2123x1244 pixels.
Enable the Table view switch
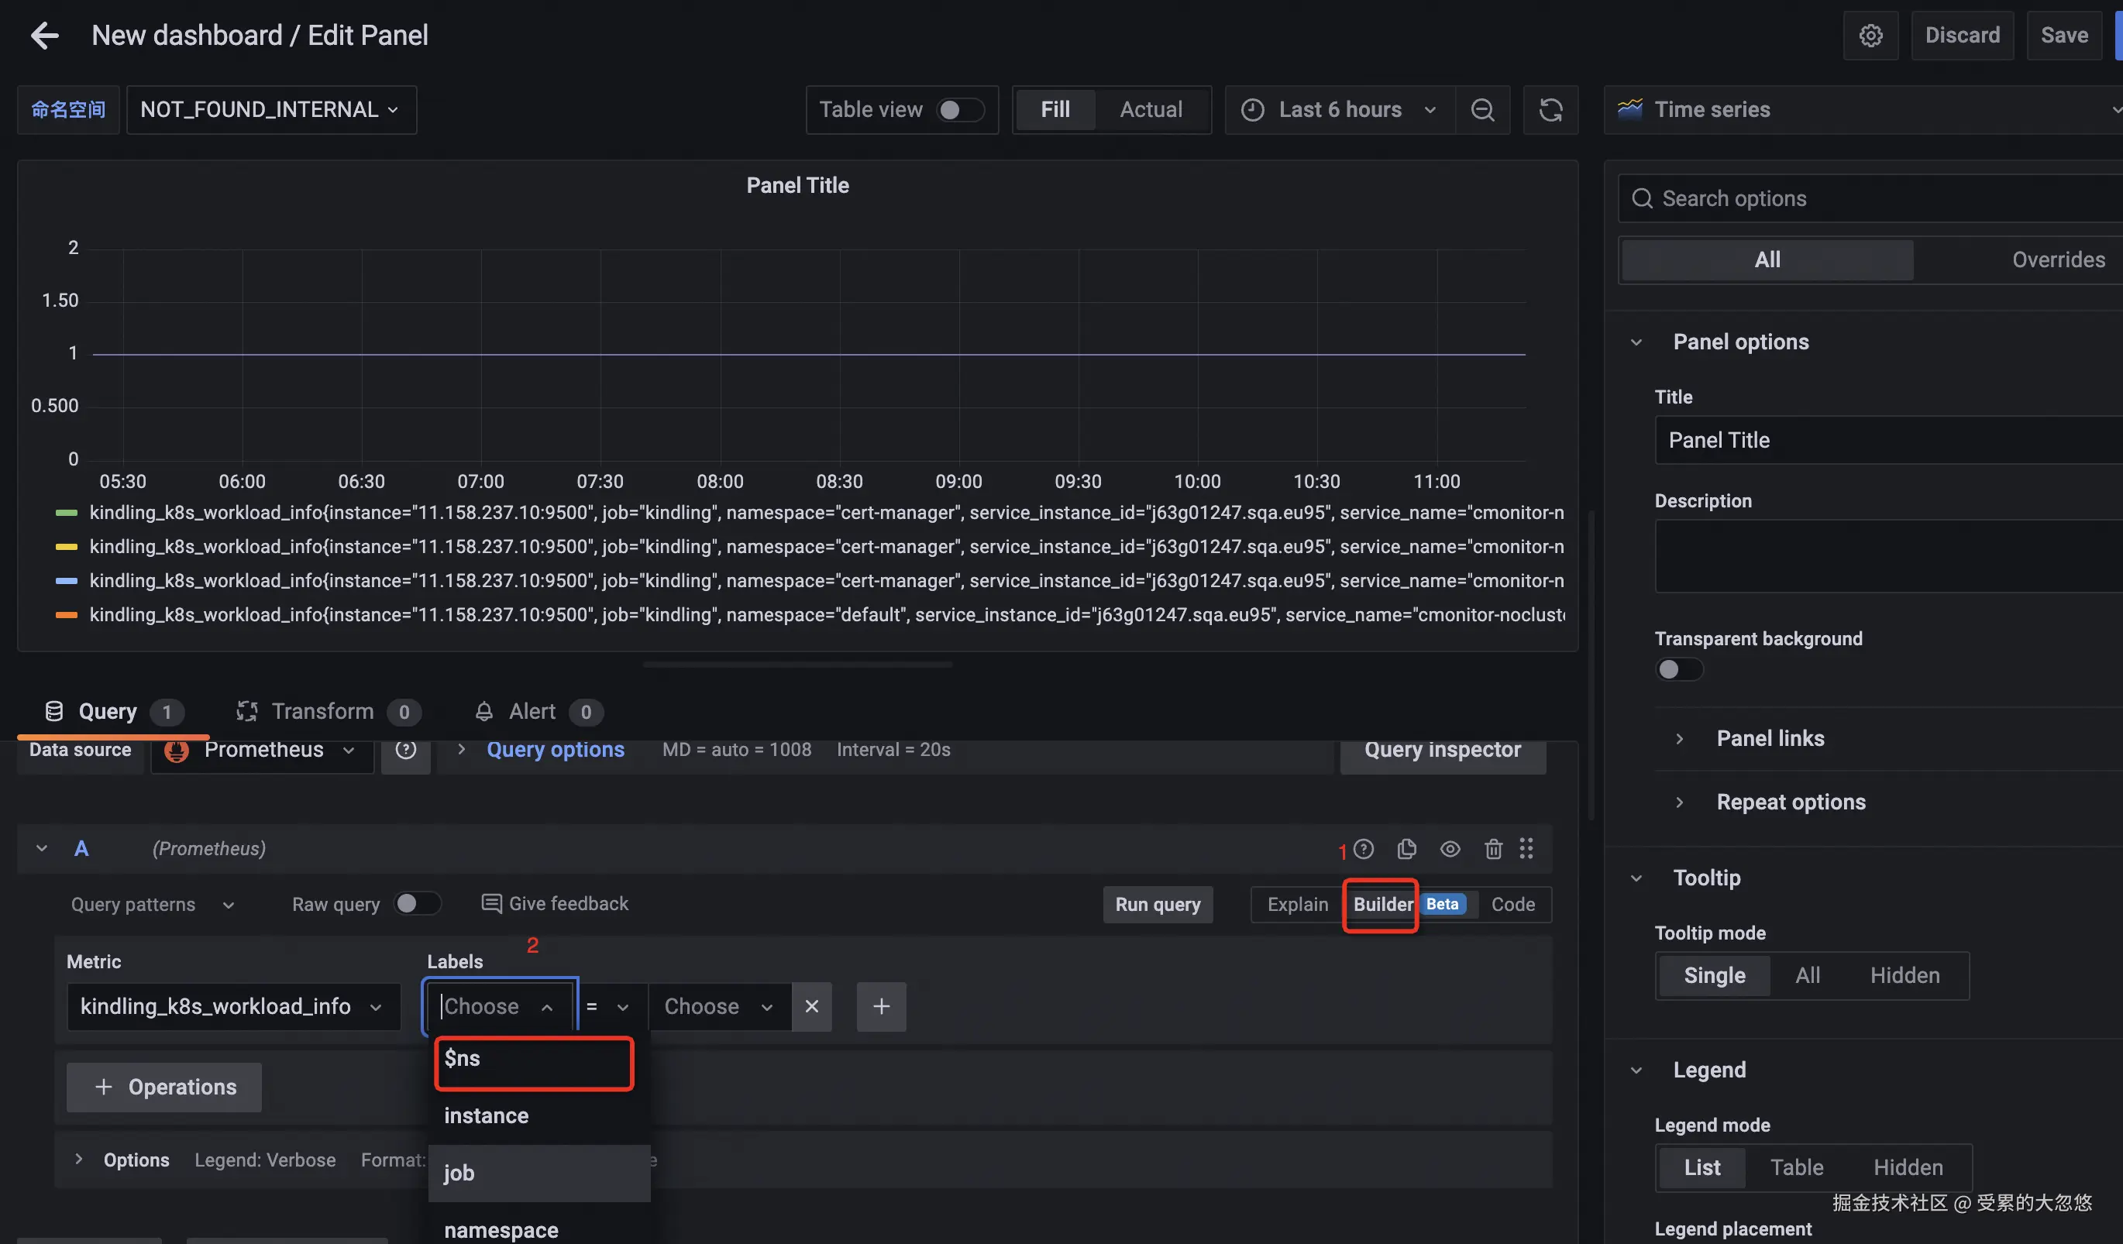[961, 109]
